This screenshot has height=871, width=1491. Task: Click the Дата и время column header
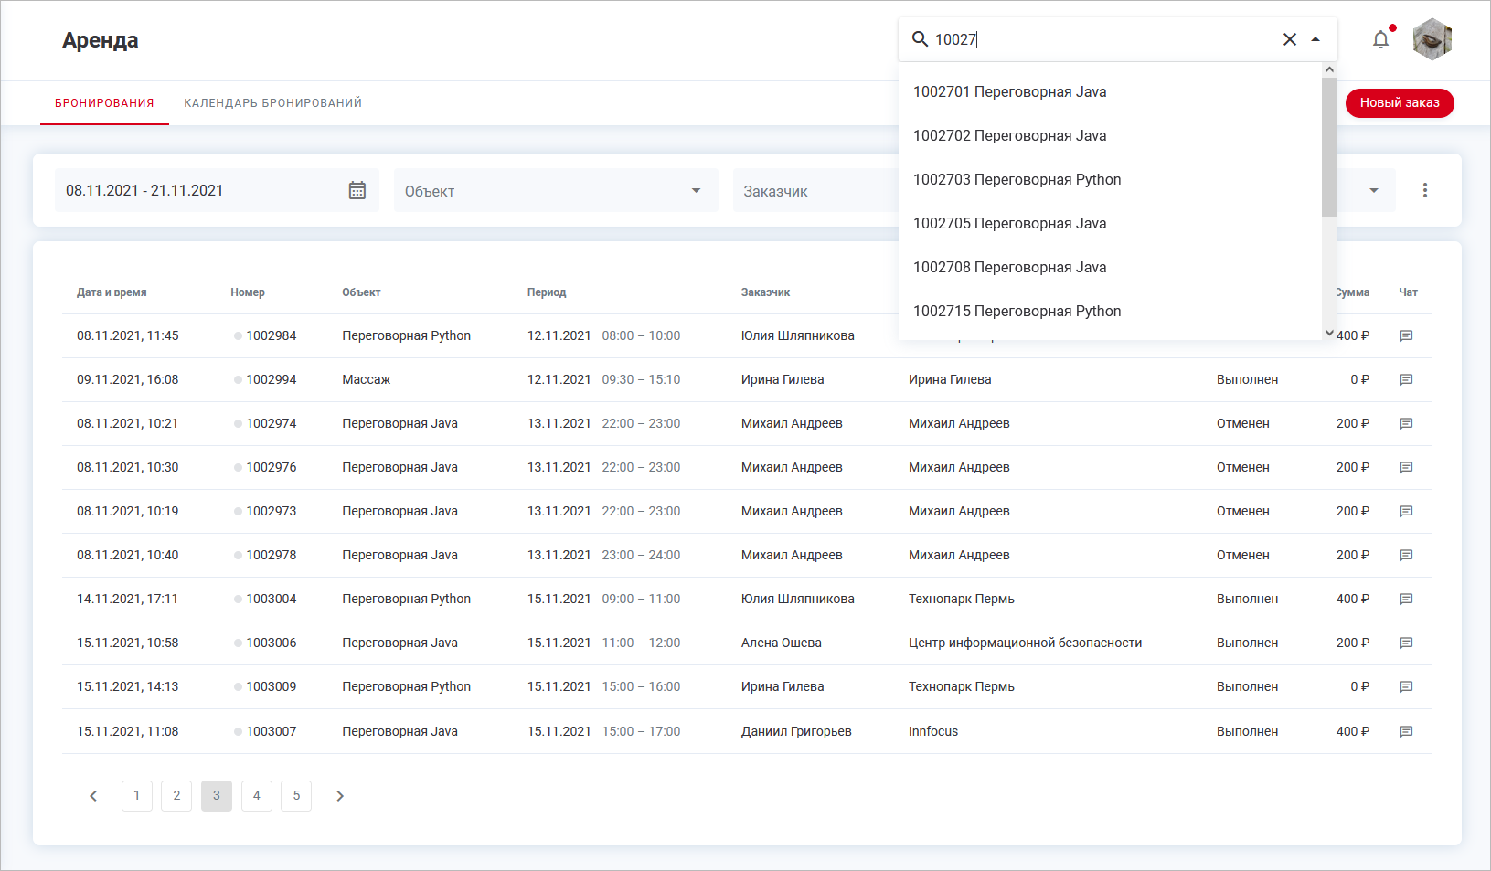click(x=112, y=292)
